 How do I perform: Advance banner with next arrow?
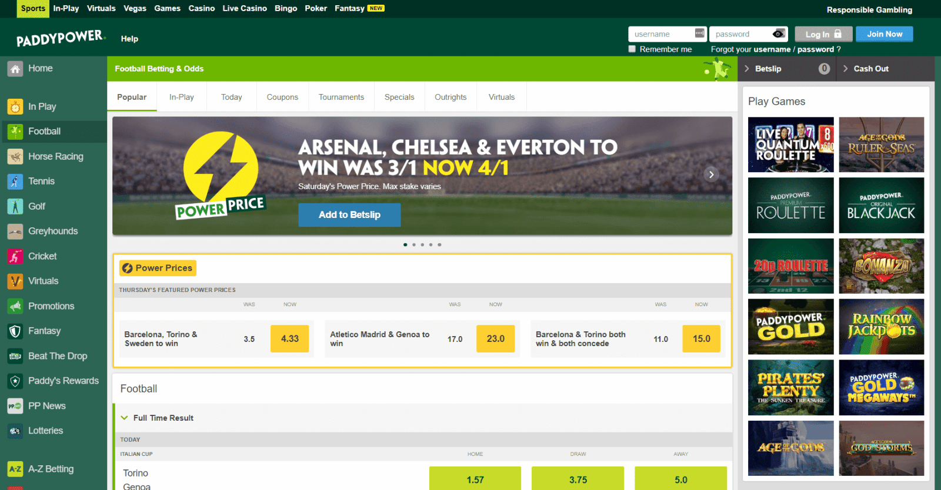[711, 174]
